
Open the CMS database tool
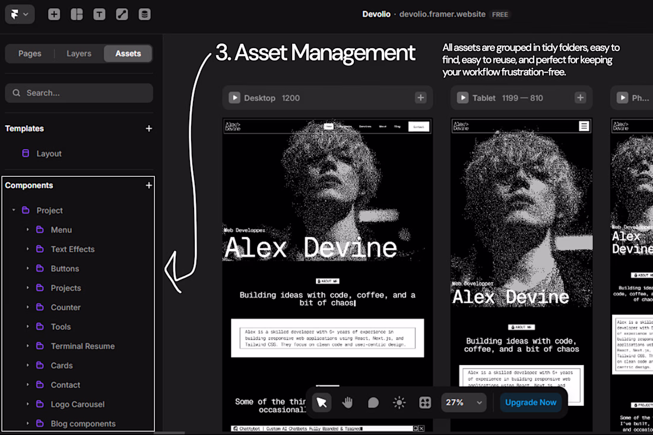pos(144,15)
